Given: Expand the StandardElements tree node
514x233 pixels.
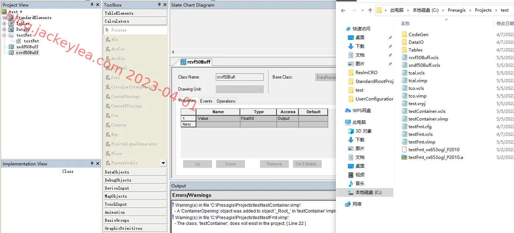Looking at the screenshot, I should (x=4, y=18).
